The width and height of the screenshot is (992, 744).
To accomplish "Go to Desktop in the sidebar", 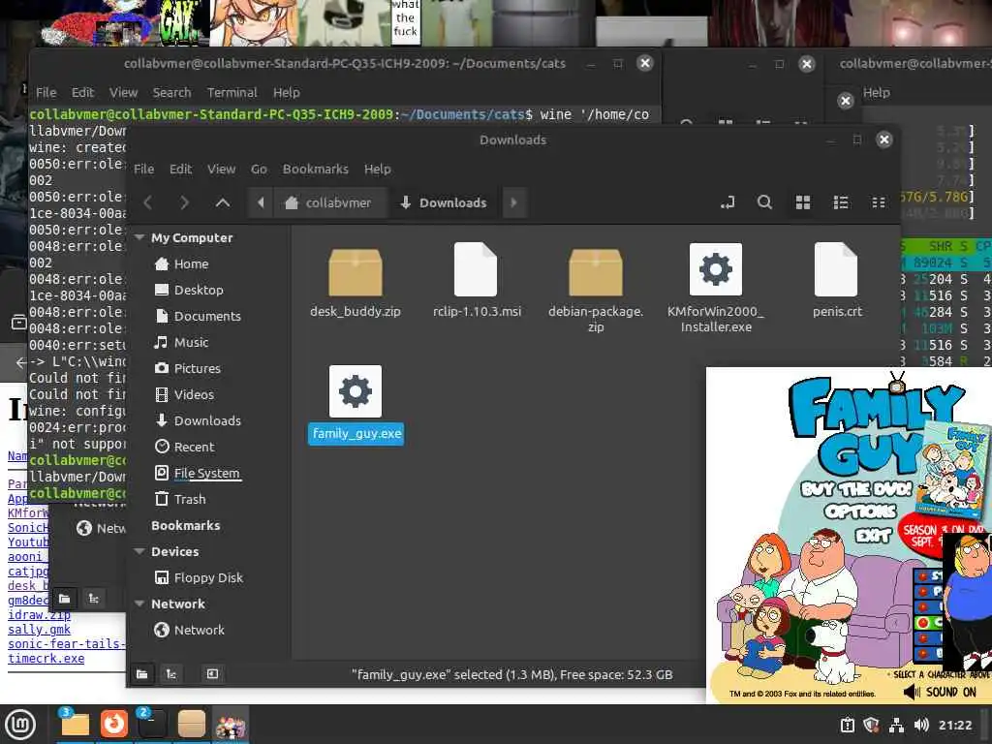I will coord(198,290).
